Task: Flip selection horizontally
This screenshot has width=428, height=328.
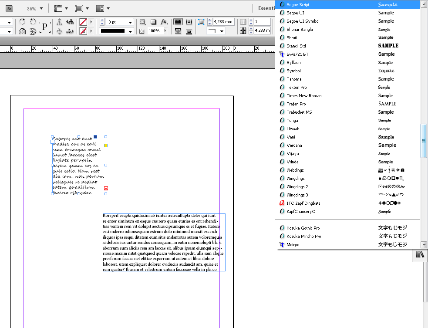Action: pos(22,31)
